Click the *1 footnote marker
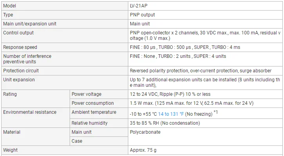Viewport: 284px width, 156px height. (x=216, y=112)
